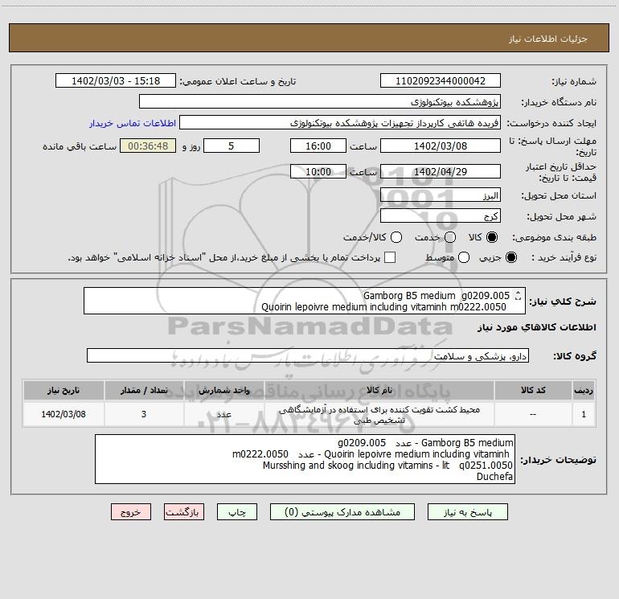Click the price validity time field 10:00
The height and width of the screenshot is (599, 619).
tap(318, 172)
